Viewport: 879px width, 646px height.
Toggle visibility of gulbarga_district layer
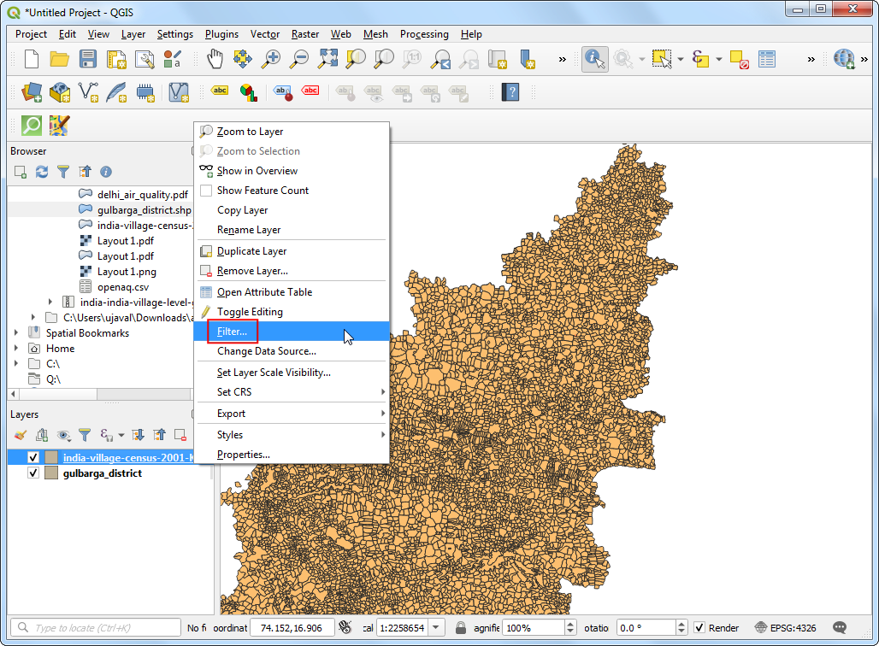33,473
